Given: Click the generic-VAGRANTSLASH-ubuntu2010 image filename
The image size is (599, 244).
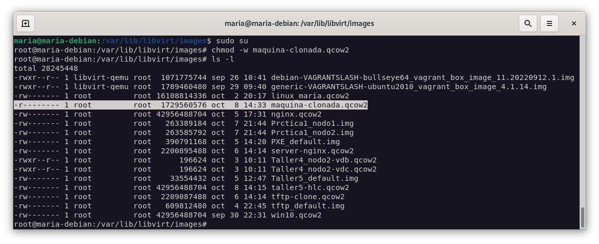Looking at the screenshot, I should pyautogui.click(x=409, y=87).
